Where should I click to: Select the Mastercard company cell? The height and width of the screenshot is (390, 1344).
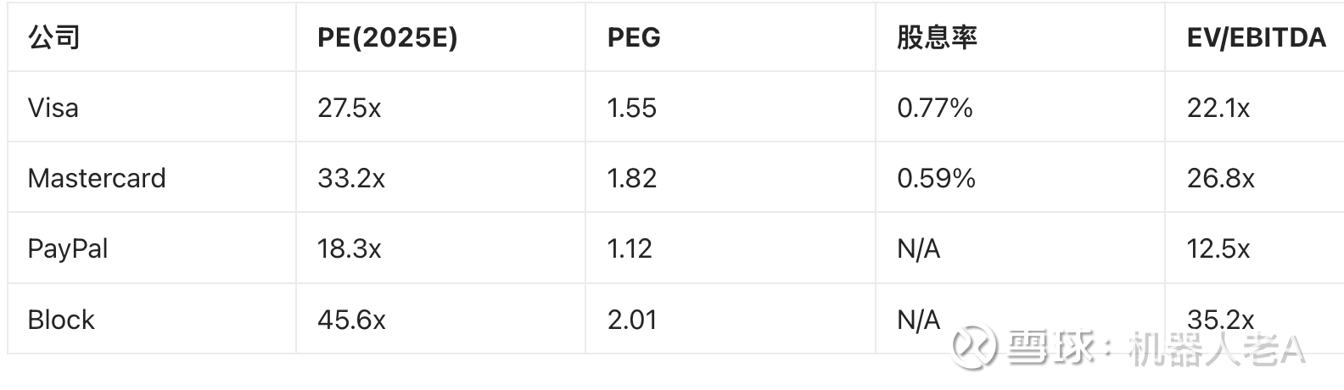click(x=97, y=178)
